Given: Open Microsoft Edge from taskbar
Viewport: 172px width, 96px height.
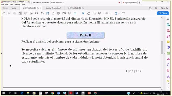Looking at the screenshot, I should (x=22, y=93).
